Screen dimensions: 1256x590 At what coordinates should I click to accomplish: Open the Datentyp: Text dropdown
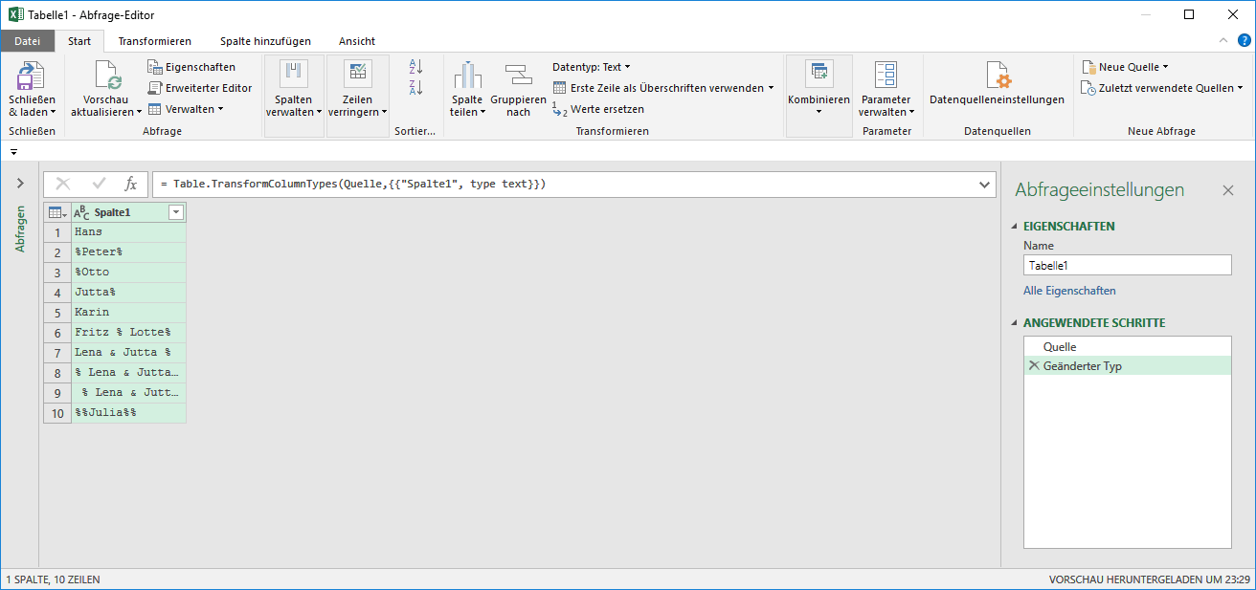coord(592,67)
